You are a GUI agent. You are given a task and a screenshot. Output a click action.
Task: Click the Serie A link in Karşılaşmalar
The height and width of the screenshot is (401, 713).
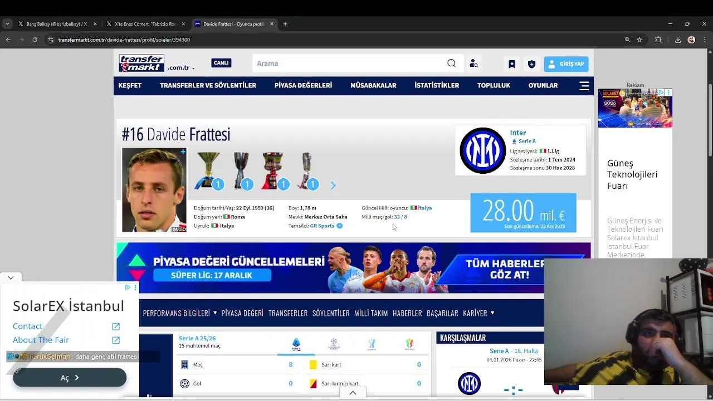[499, 351]
